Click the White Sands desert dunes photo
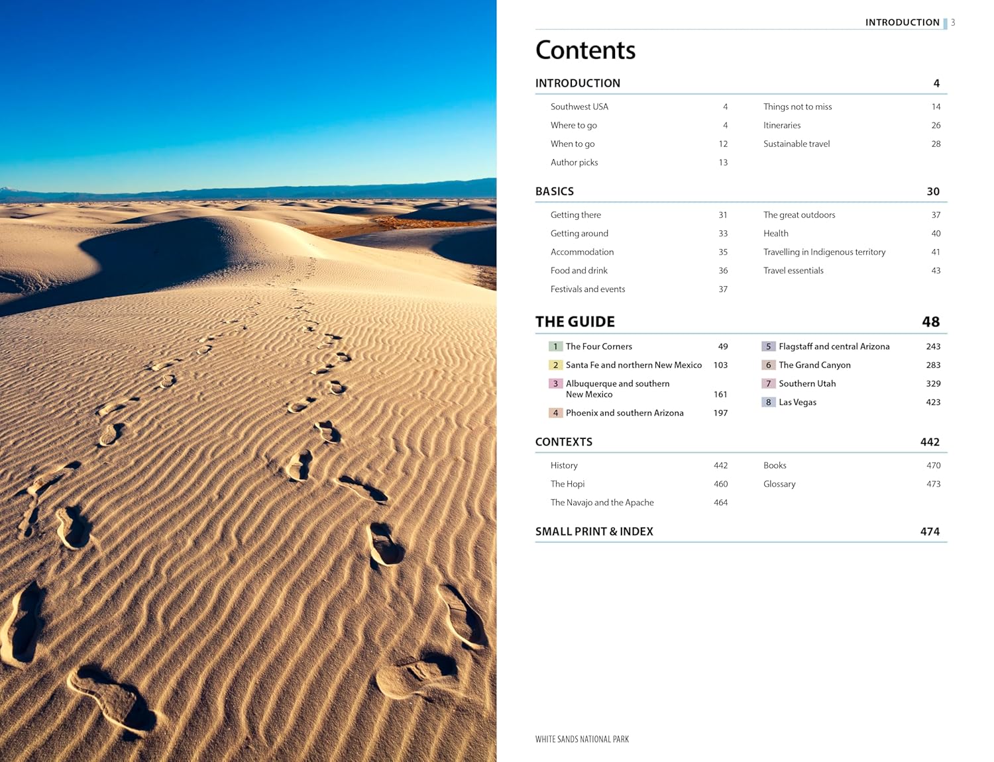This screenshot has width=994, height=762. (248, 381)
